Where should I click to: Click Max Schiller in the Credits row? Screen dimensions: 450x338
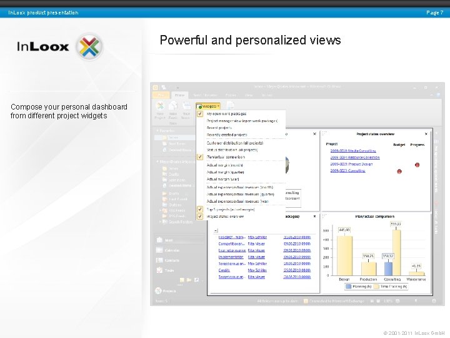(x=257, y=270)
